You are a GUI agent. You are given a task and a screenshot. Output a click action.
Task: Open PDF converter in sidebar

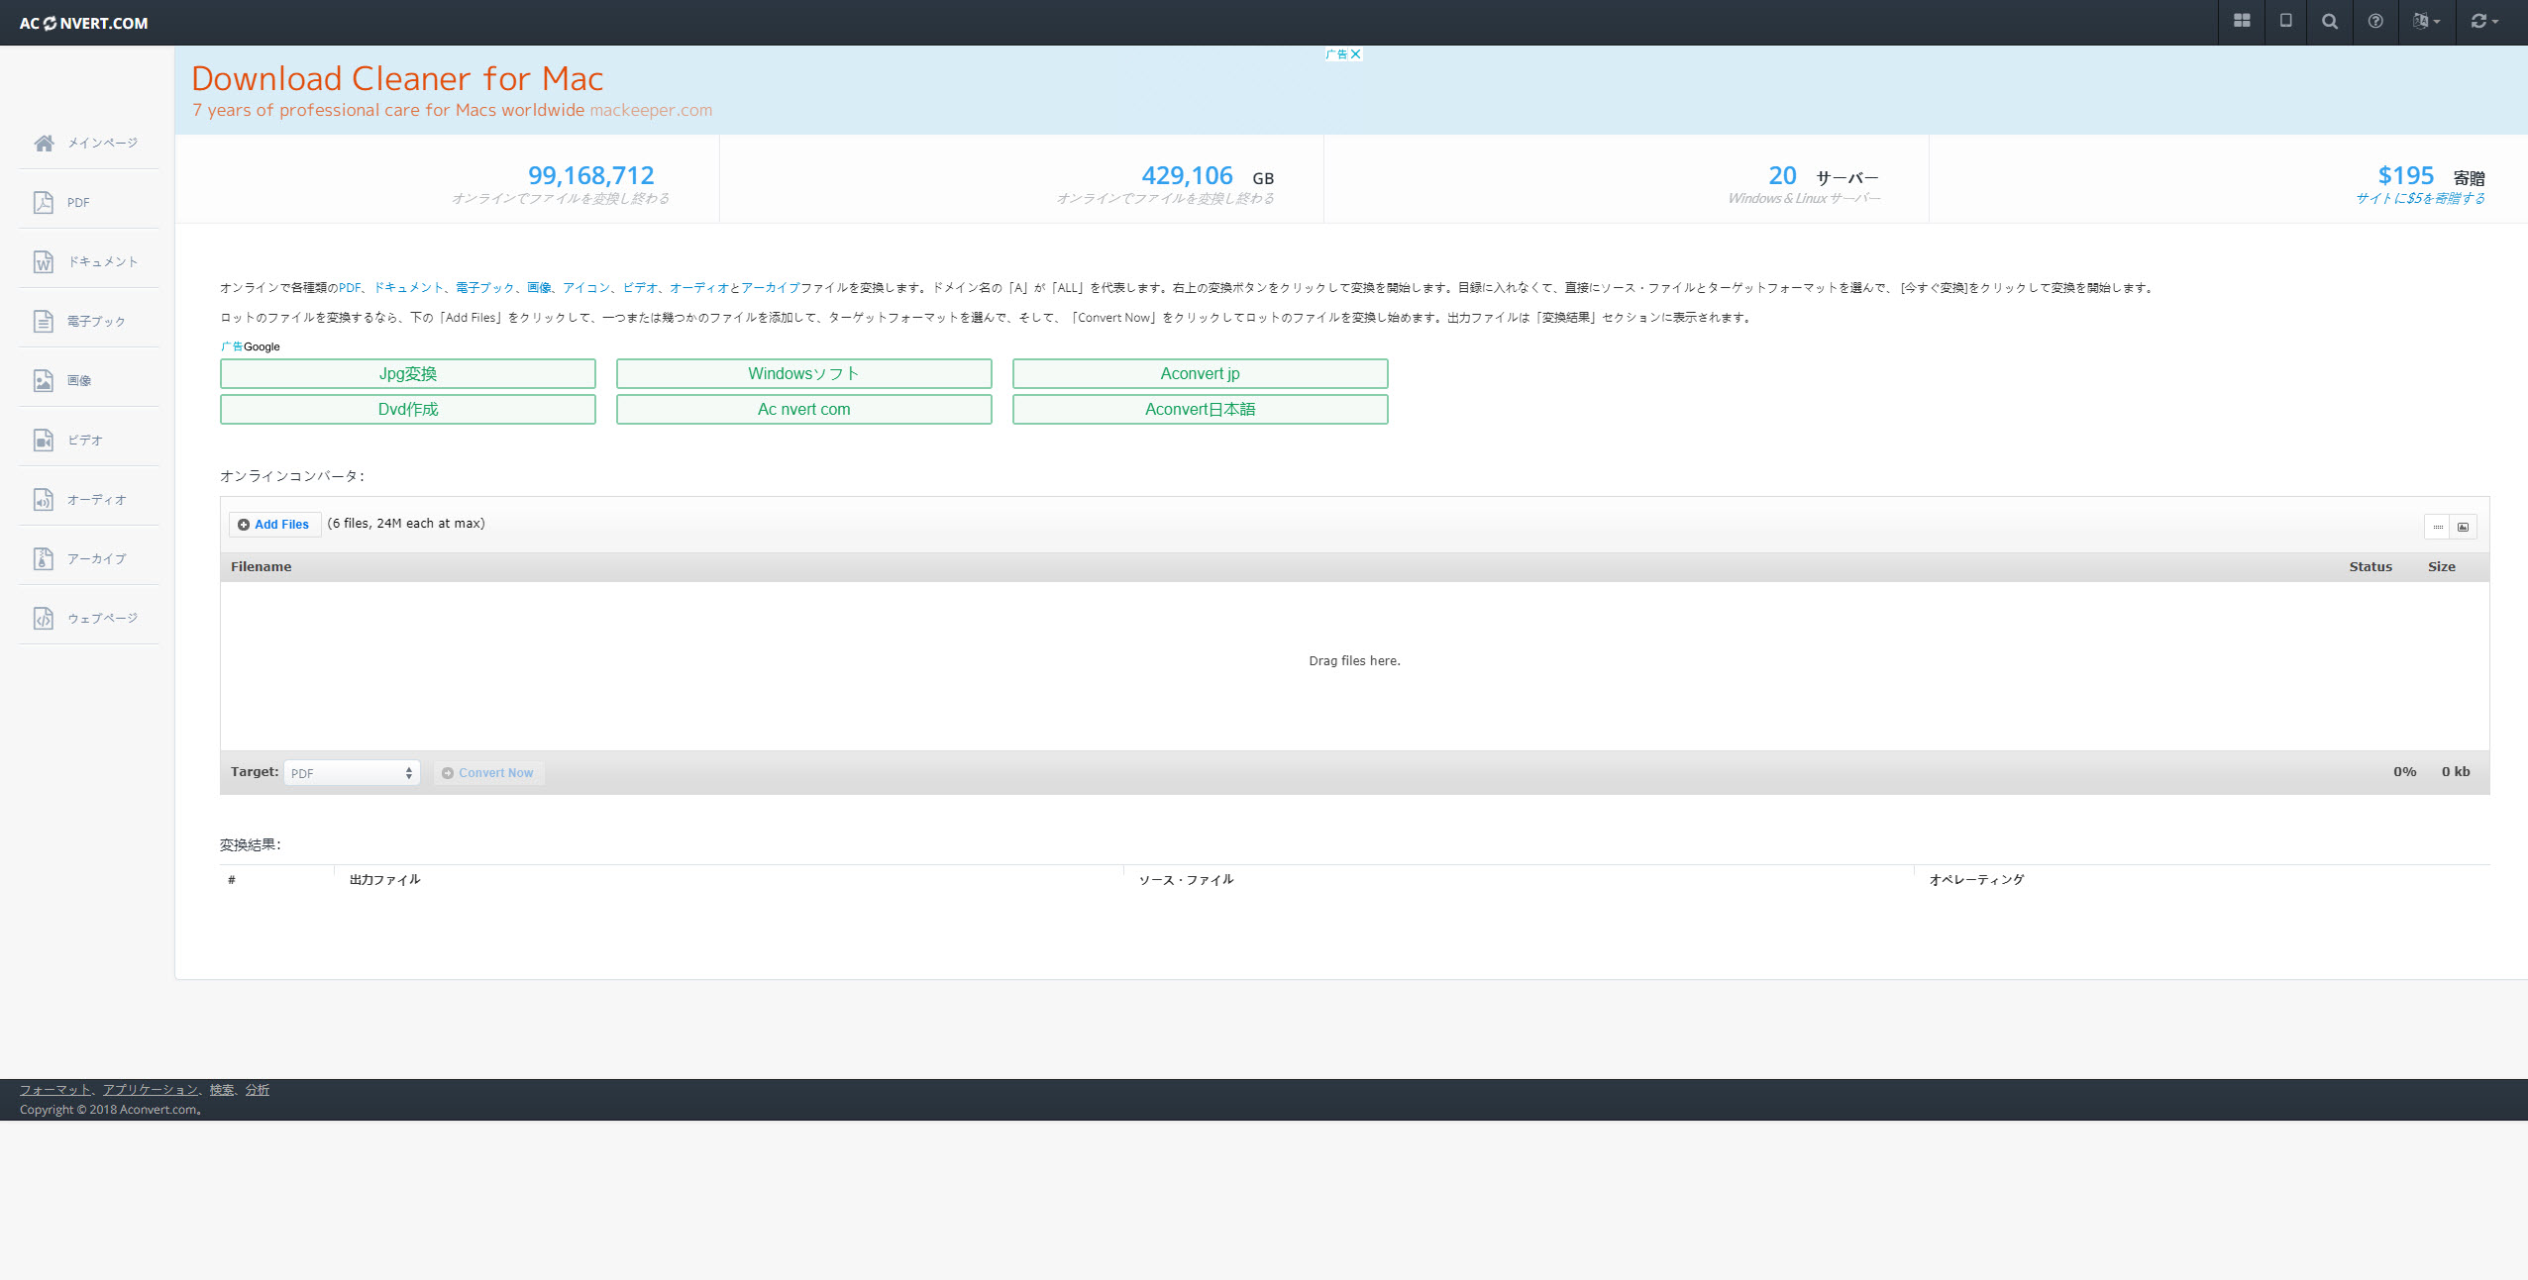coord(88,202)
